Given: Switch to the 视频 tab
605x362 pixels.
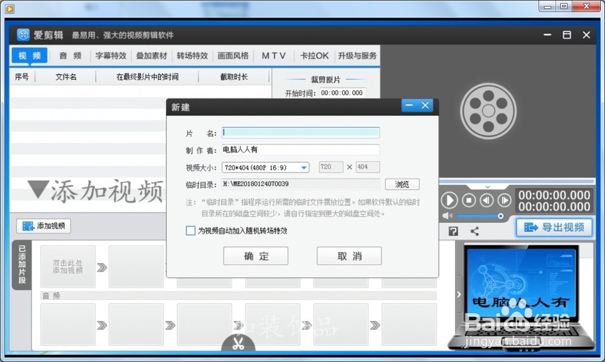Looking at the screenshot, I should [x=29, y=56].
